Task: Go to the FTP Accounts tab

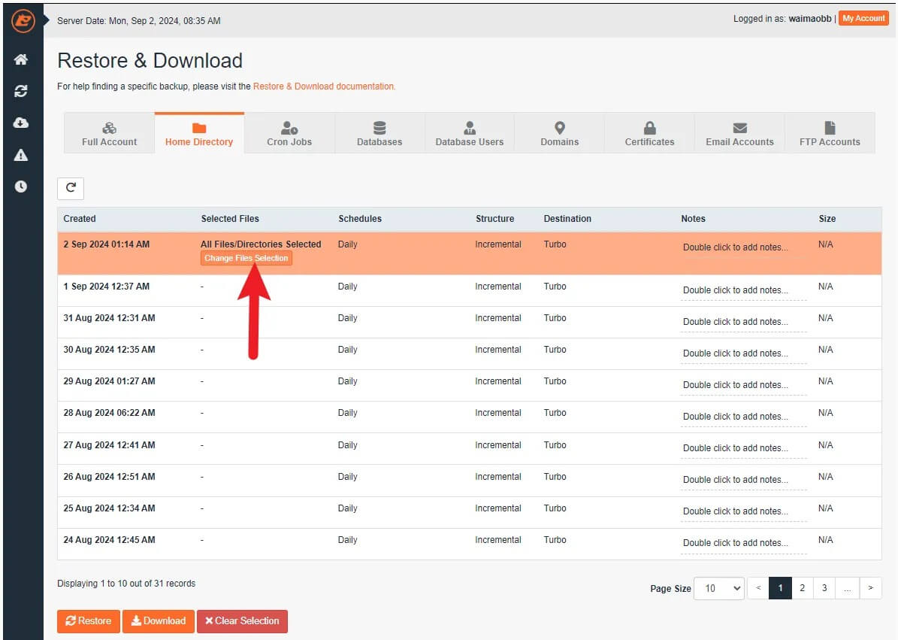Action: 830,134
